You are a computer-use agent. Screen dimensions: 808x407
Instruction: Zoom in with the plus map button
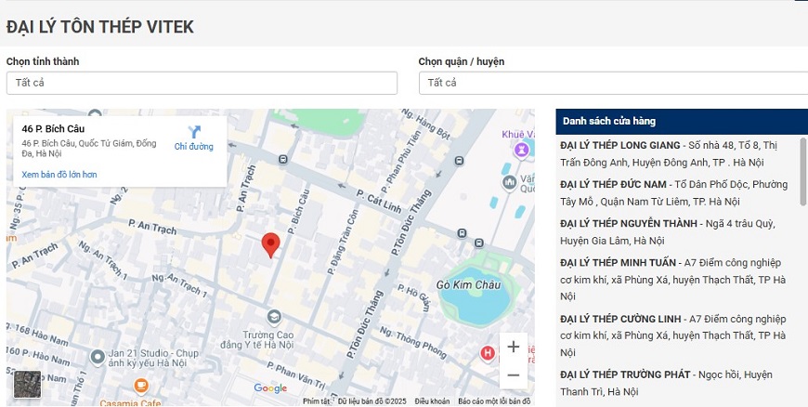point(514,347)
